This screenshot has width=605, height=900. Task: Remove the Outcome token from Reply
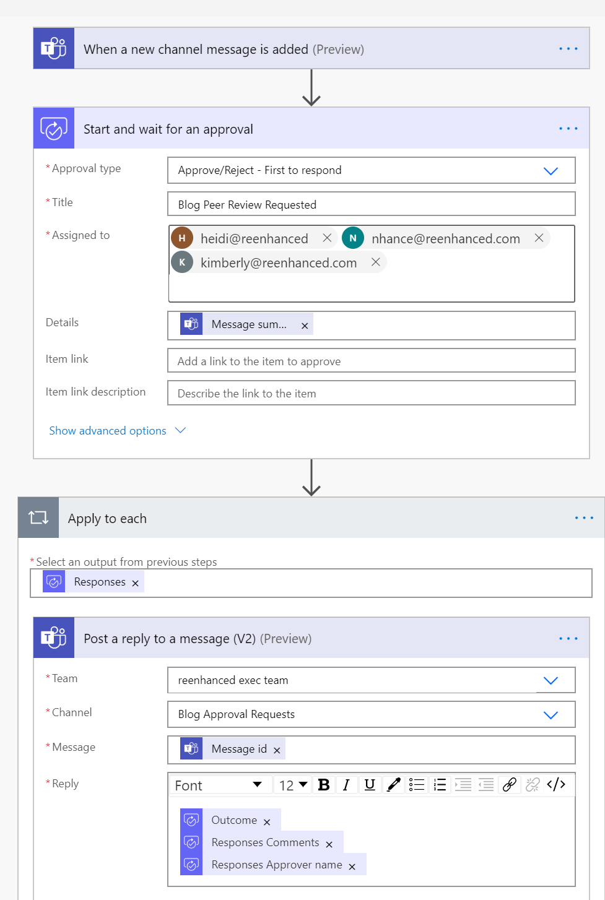(266, 820)
